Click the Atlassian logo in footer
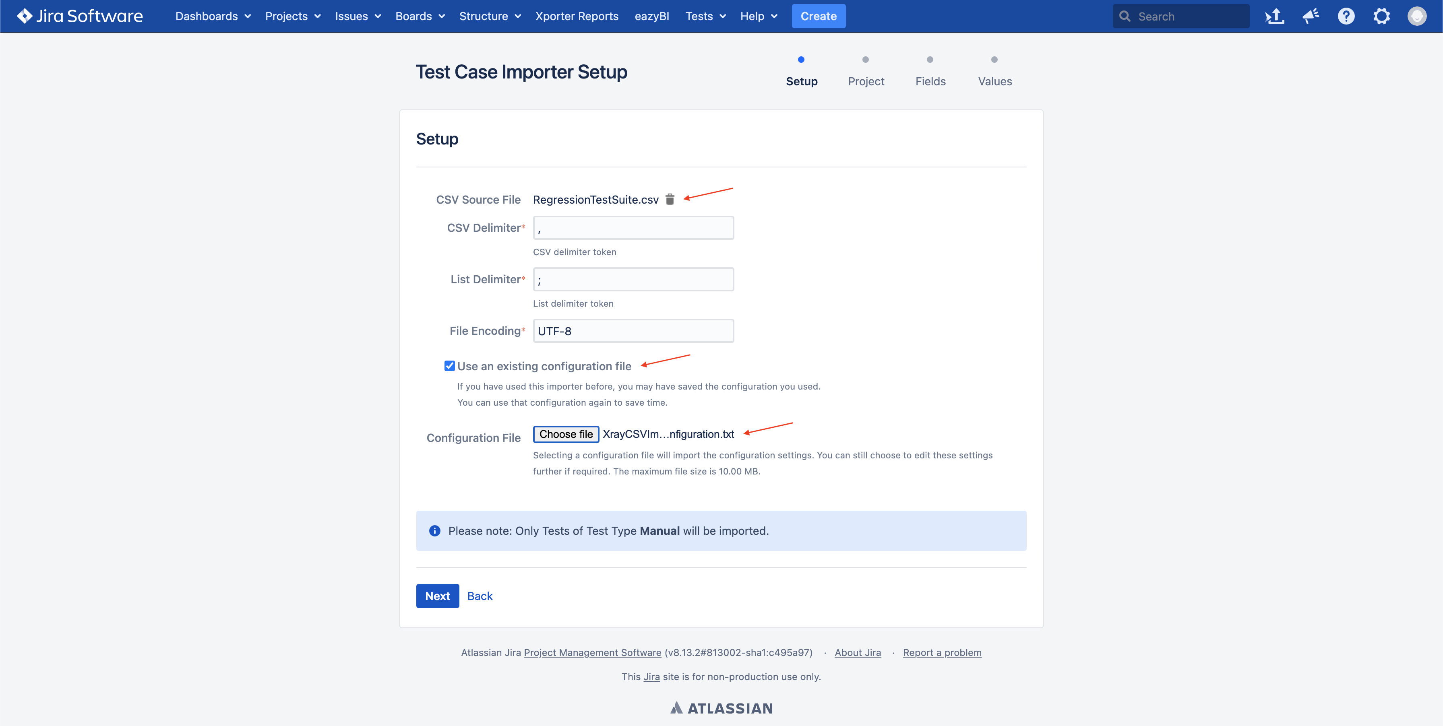This screenshot has height=726, width=1443. [721, 708]
